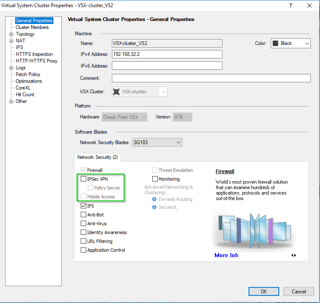320x303 pixels.
Task: Select the Network Security (2) tab
Action: (x=98, y=157)
